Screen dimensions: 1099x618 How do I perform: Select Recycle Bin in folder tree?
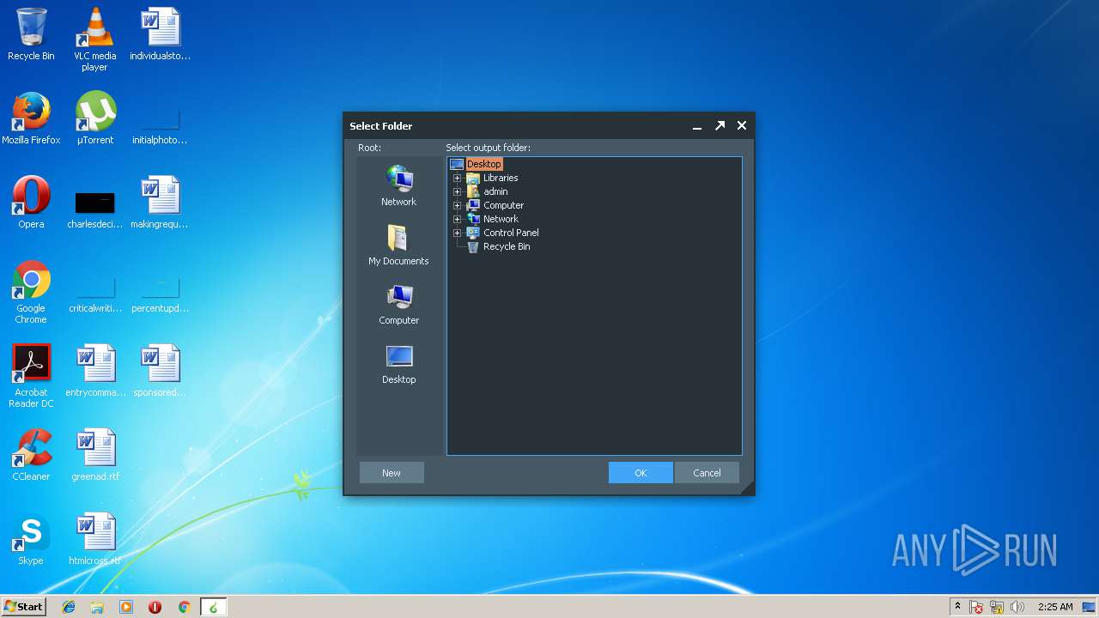507,246
